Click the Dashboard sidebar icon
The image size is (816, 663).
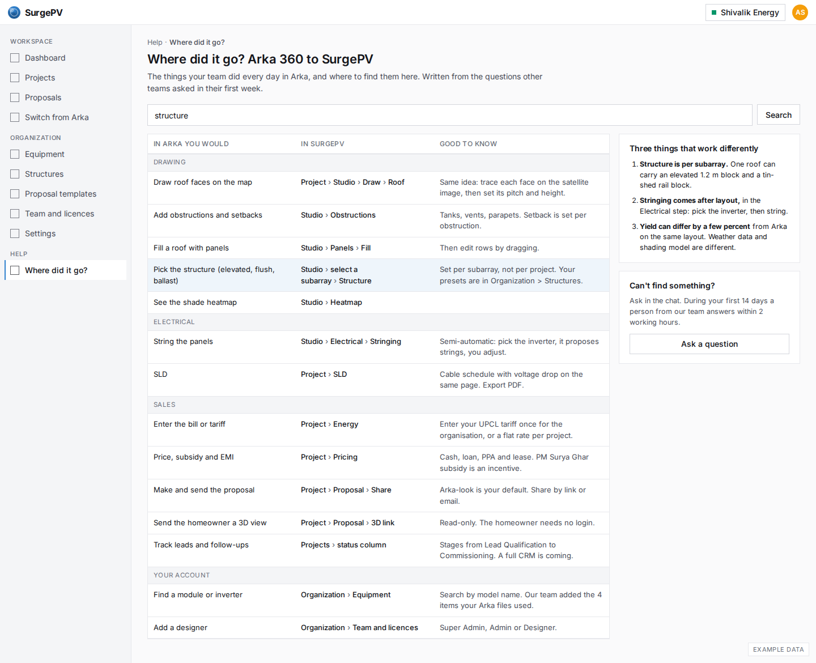pos(15,58)
